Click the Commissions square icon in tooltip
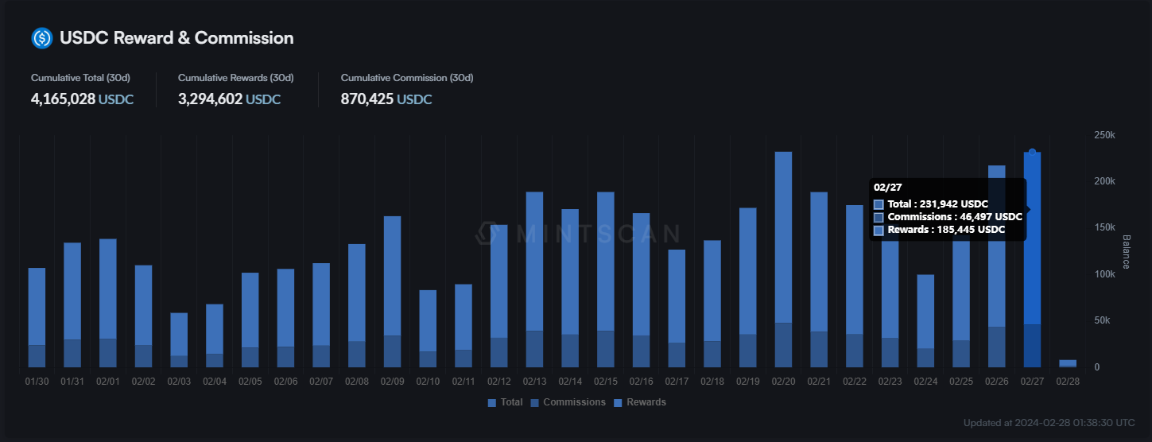 click(879, 217)
